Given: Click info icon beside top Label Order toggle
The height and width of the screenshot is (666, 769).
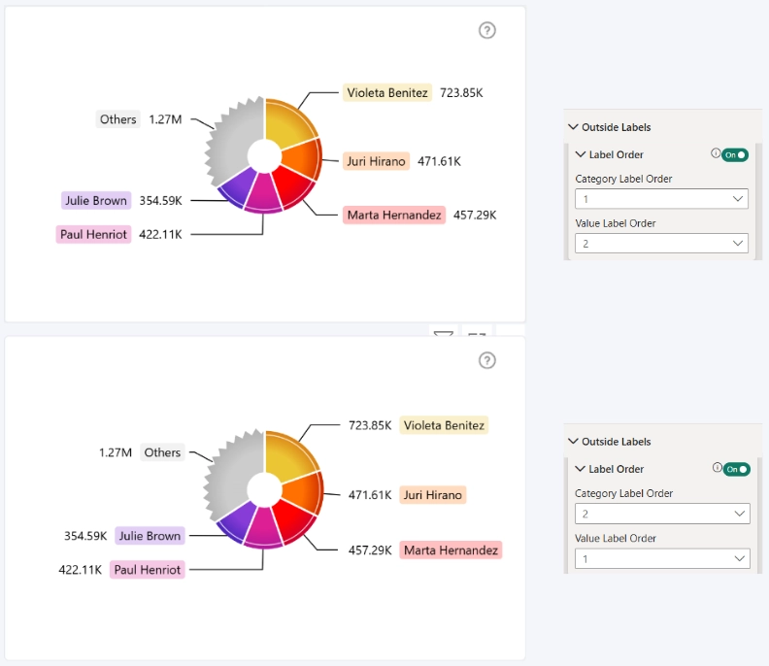Looking at the screenshot, I should [x=716, y=153].
